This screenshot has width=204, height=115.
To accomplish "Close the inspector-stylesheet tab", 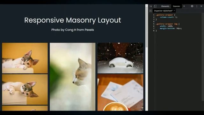I will click(174, 11).
